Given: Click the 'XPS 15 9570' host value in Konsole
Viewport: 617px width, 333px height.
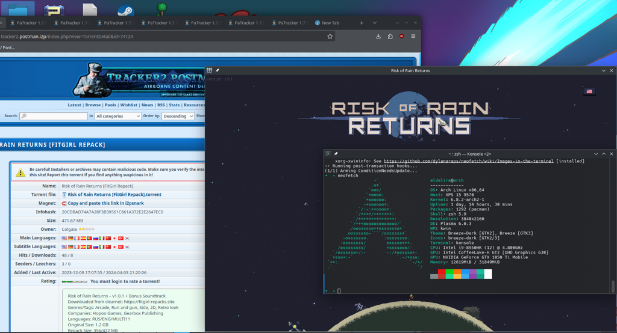Looking at the screenshot, I should point(460,195).
